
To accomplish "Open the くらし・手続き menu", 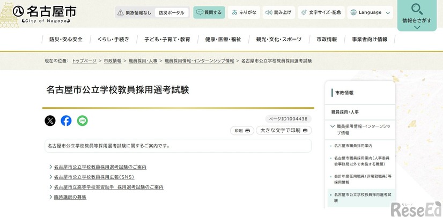I will 113,40.
